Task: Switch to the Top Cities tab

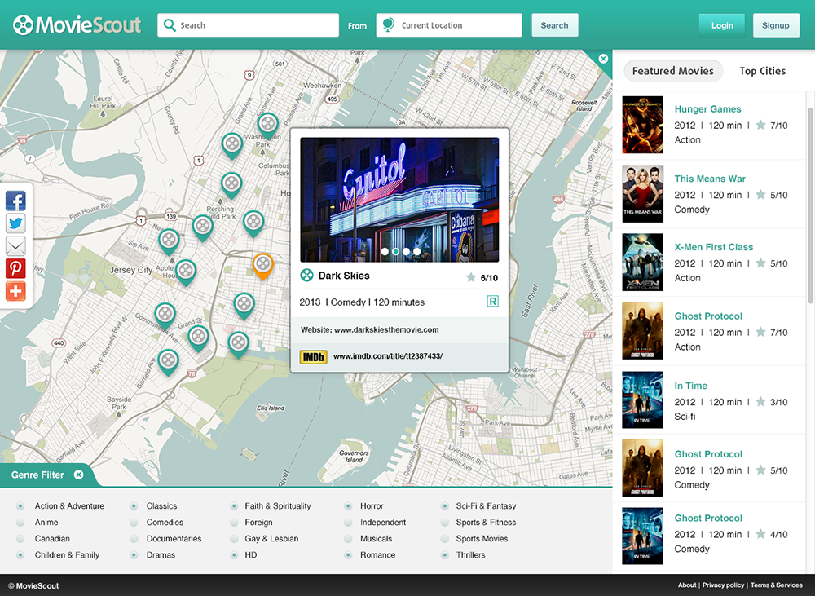Action: [x=762, y=71]
